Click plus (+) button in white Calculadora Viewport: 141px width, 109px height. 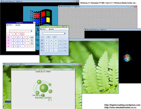(27, 46)
